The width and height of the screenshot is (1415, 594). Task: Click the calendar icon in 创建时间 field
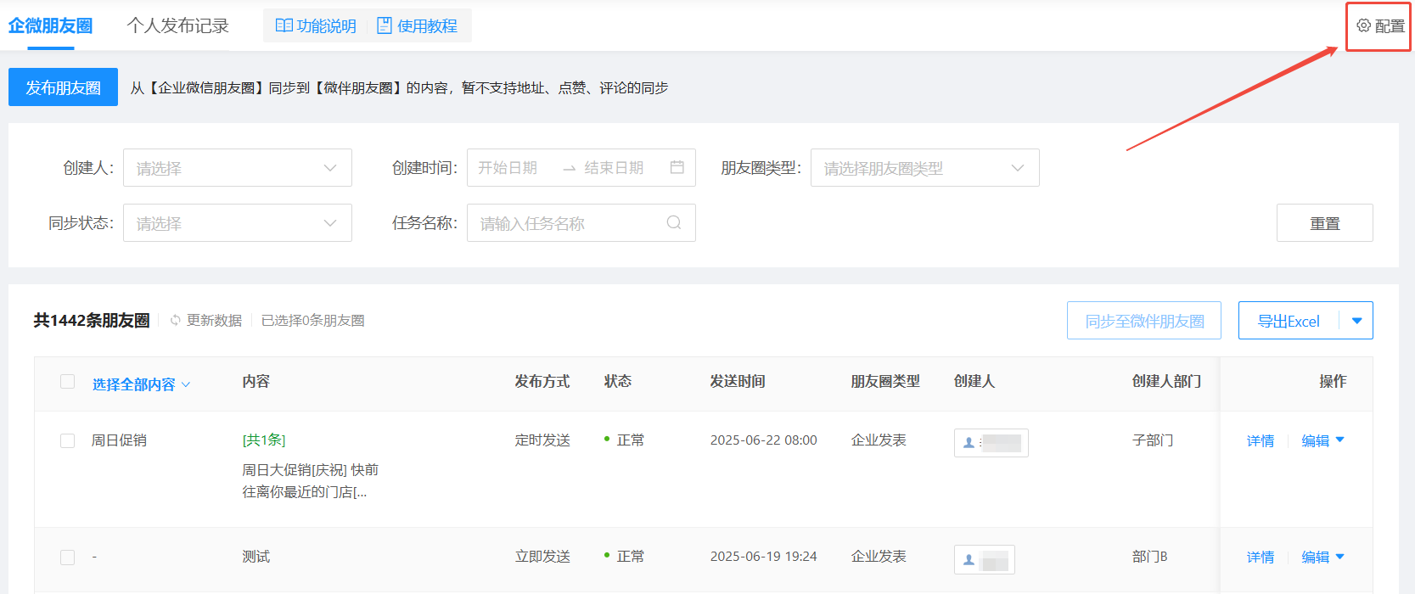[677, 167]
